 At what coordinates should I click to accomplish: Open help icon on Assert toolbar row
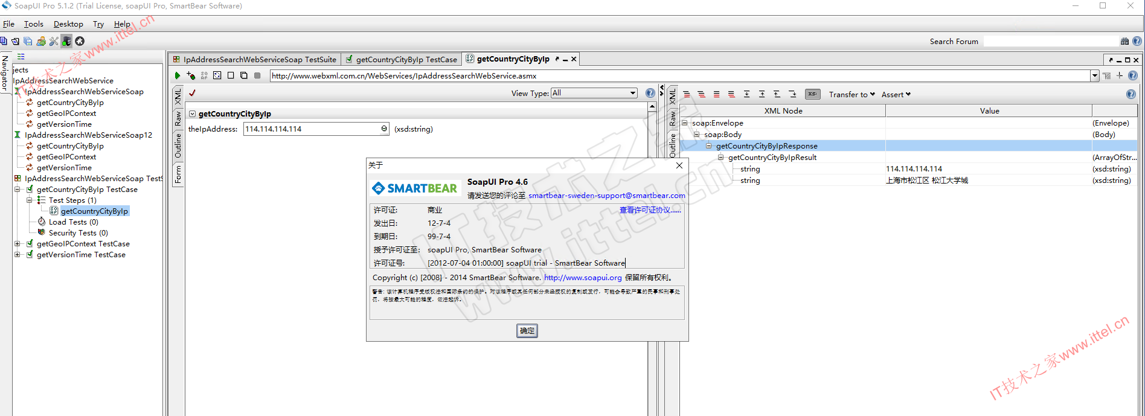pos(1131,94)
